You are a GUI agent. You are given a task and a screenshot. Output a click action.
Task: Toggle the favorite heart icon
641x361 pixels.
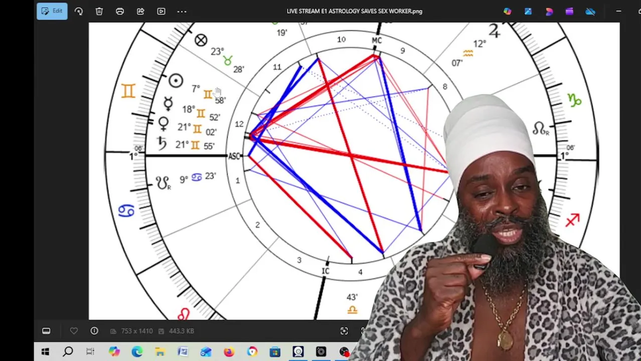[x=74, y=331]
